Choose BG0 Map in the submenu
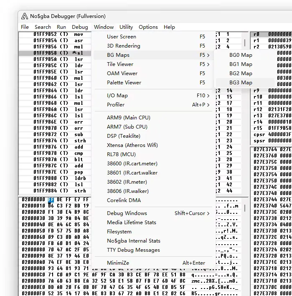 (x=241, y=55)
